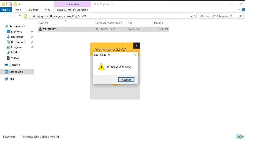Close the WolfKingPro G2 V21 splash window
The height and width of the screenshot is (142, 253).
point(136,46)
